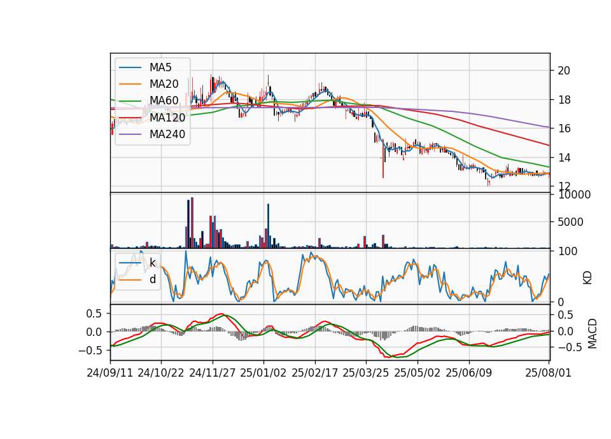
Task: Click the volume axis label 10000
Action: (x=574, y=195)
